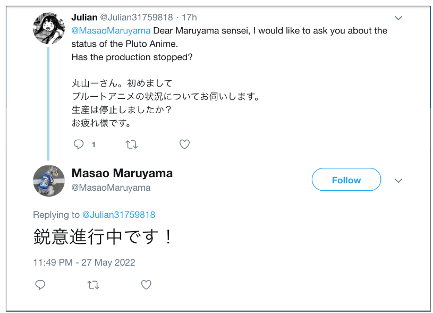Image resolution: width=433 pixels, height=313 pixels.
Task: Click the Julian display name
Action: [x=84, y=17]
